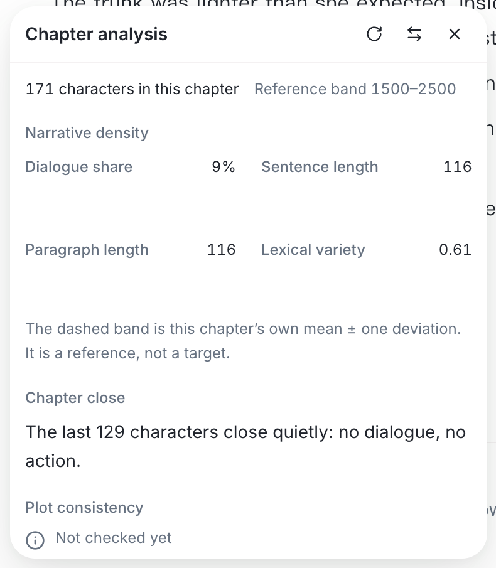496x568 pixels.
Task: Click the dashed band explanation note
Action: pos(243,341)
